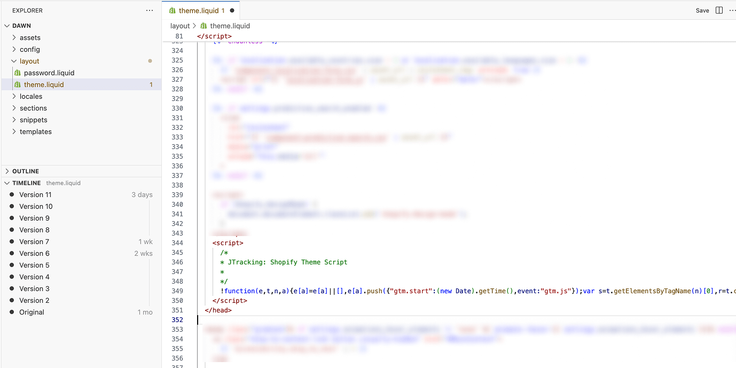Open editor more actions ellipsis menu
Screen dimensions: 736x368
(x=732, y=10)
